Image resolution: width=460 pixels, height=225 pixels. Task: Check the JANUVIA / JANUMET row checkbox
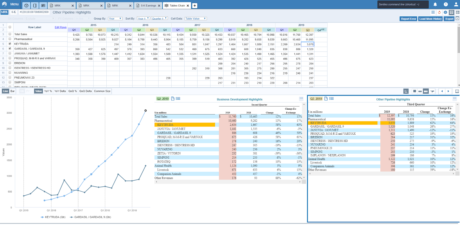[10, 53]
